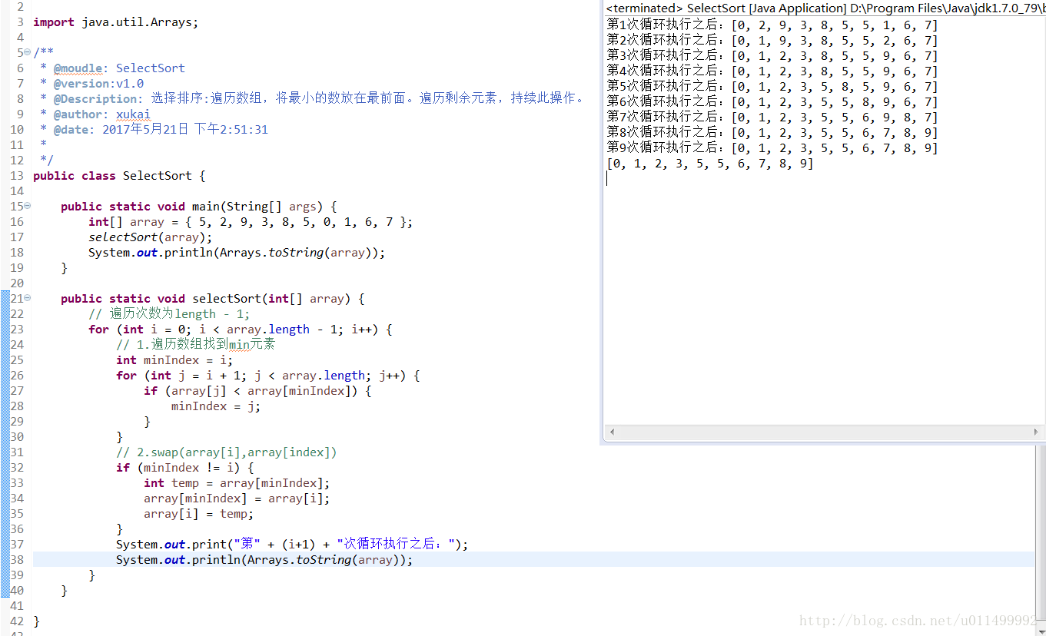Click the '@Description: 选择排序' comment line
Image resolution: width=1046 pixels, height=636 pixels.
coord(312,99)
